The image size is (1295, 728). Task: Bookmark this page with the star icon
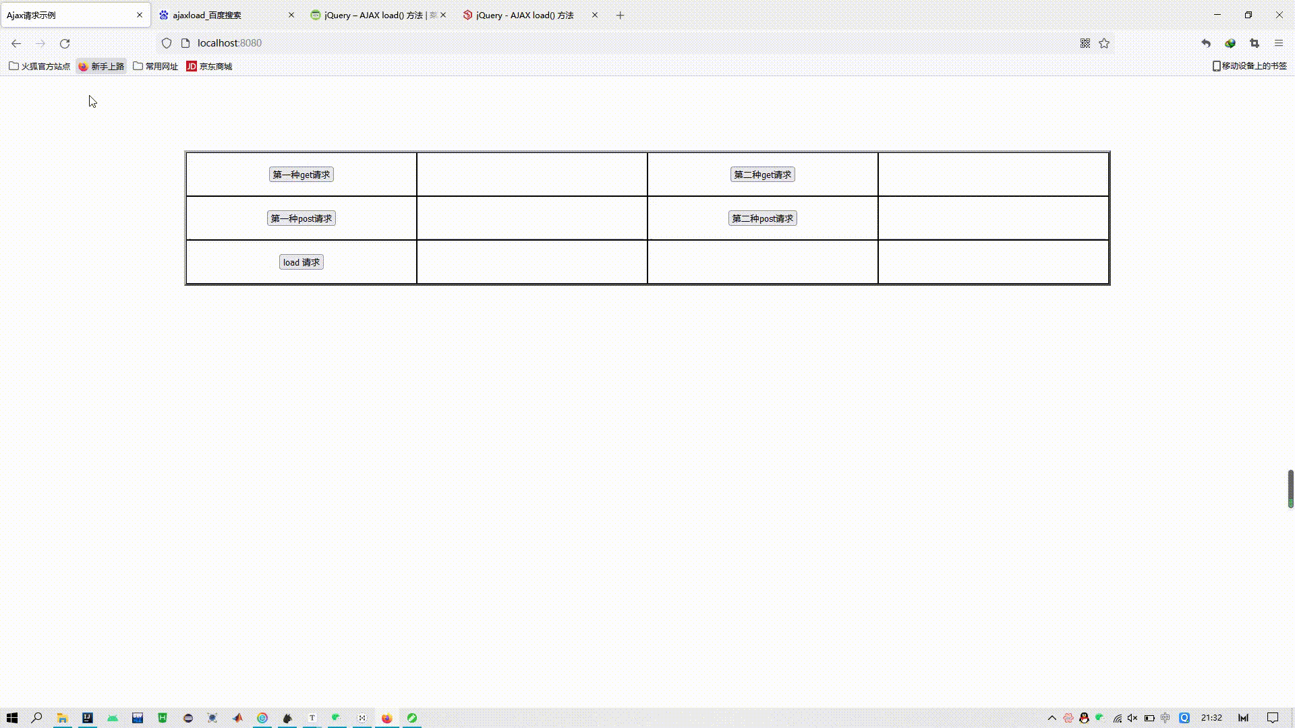pos(1104,43)
